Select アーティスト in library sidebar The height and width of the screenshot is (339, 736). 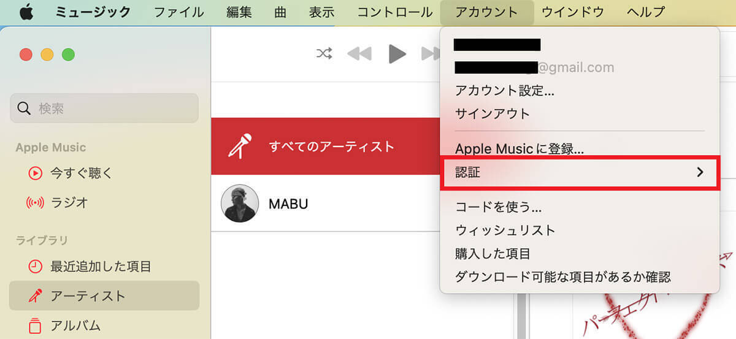(104, 296)
